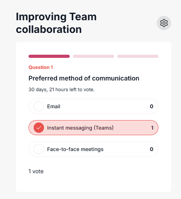Click the vote count 0 on Email row
Viewport: 181px width, 199px height.
click(x=152, y=106)
